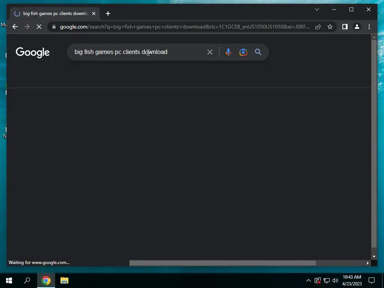Open the volume control

(335, 280)
